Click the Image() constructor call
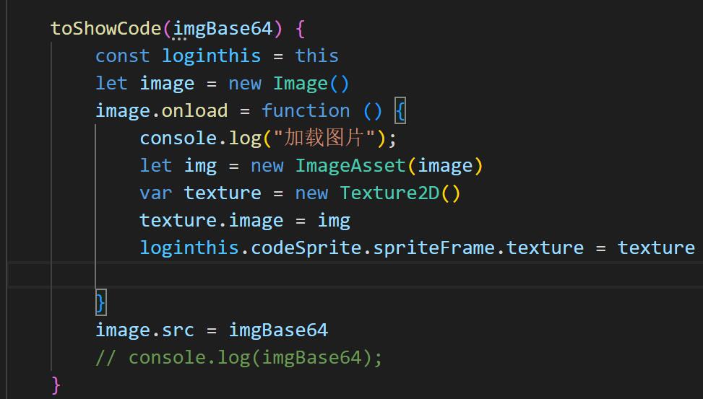Viewport: 703px width, 399px height. (301, 84)
